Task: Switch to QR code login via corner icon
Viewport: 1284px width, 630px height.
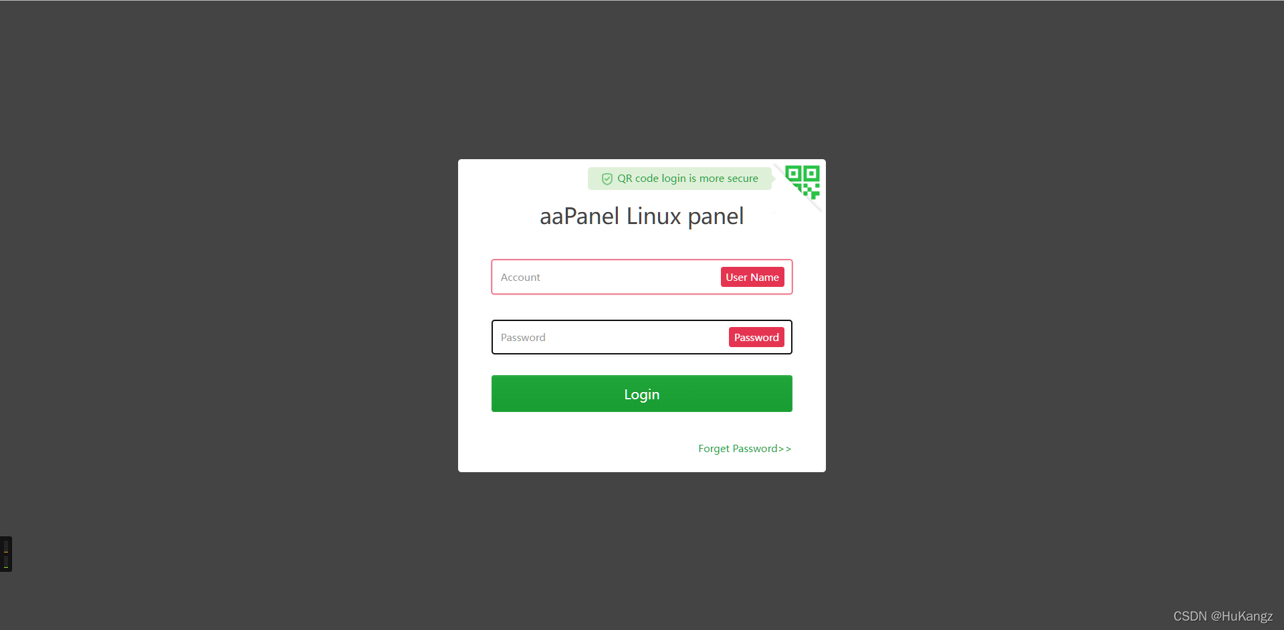Action: pyautogui.click(x=802, y=182)
